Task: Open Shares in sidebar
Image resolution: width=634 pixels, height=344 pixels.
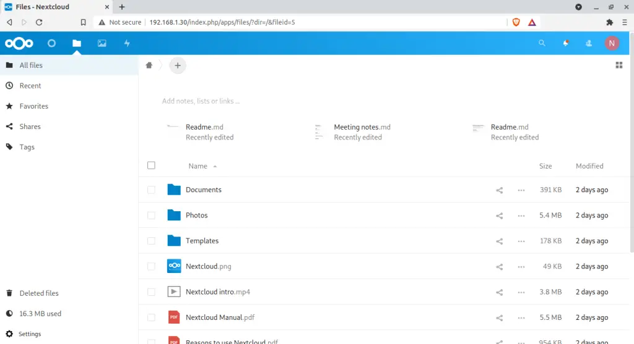Action: (x=69, y=127)
